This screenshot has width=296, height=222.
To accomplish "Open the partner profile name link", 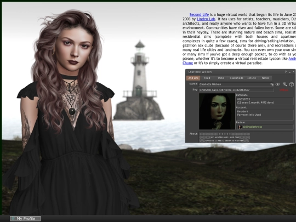I will (x=252, y=127).
